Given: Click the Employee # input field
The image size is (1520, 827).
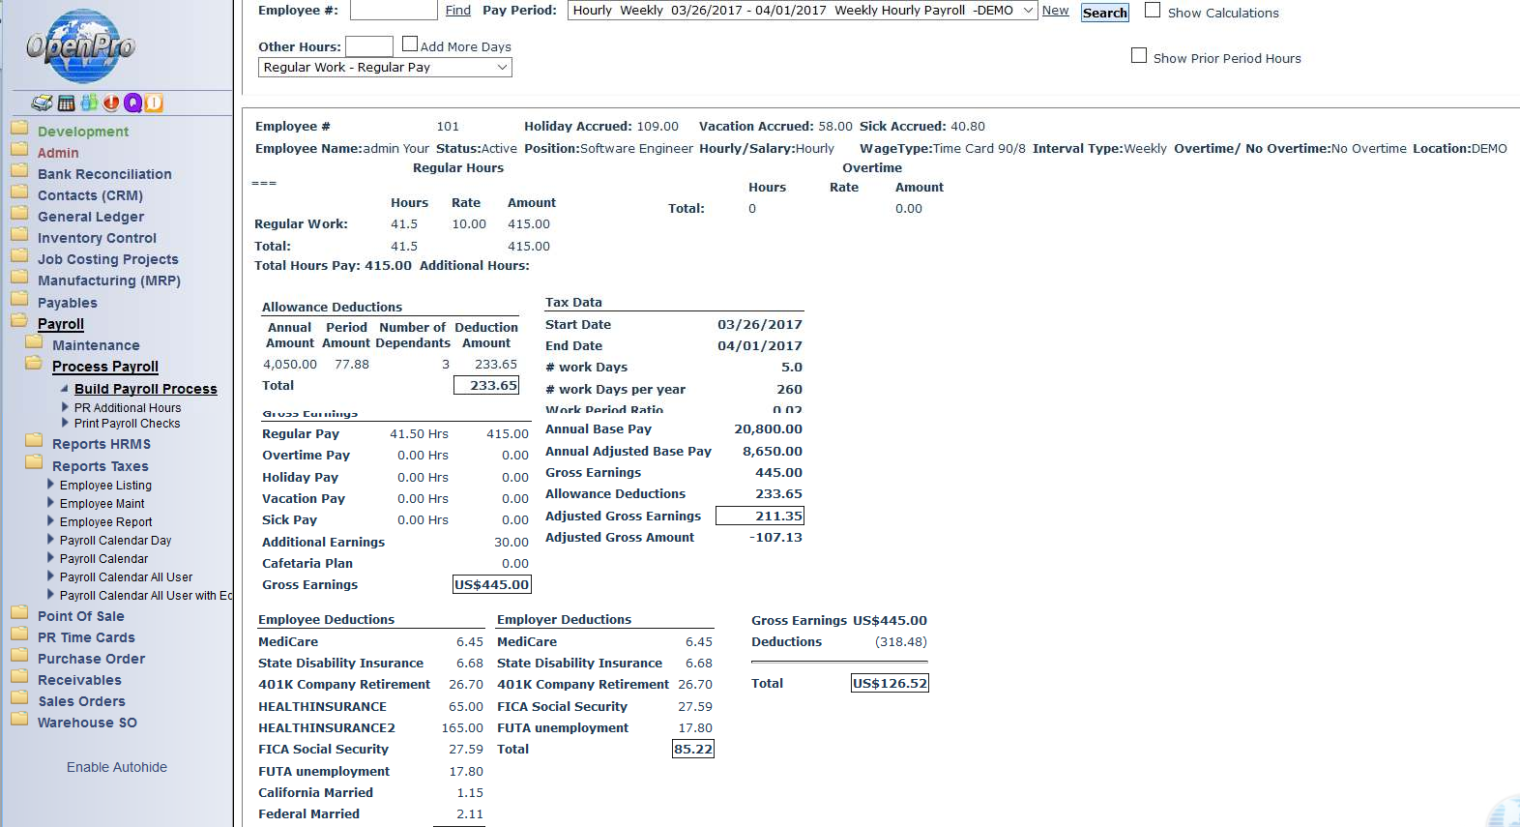Looking at the screenshot, I should 394,11.
